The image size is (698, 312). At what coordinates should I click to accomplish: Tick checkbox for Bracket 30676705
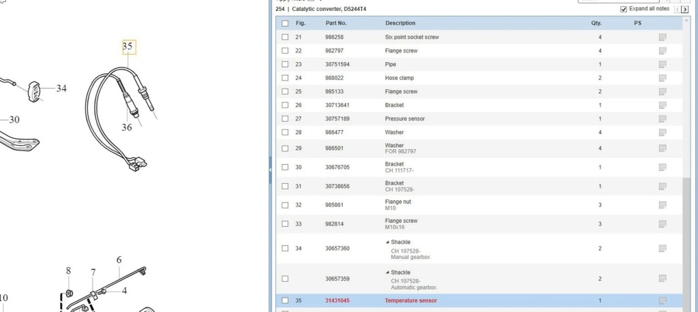285,168
